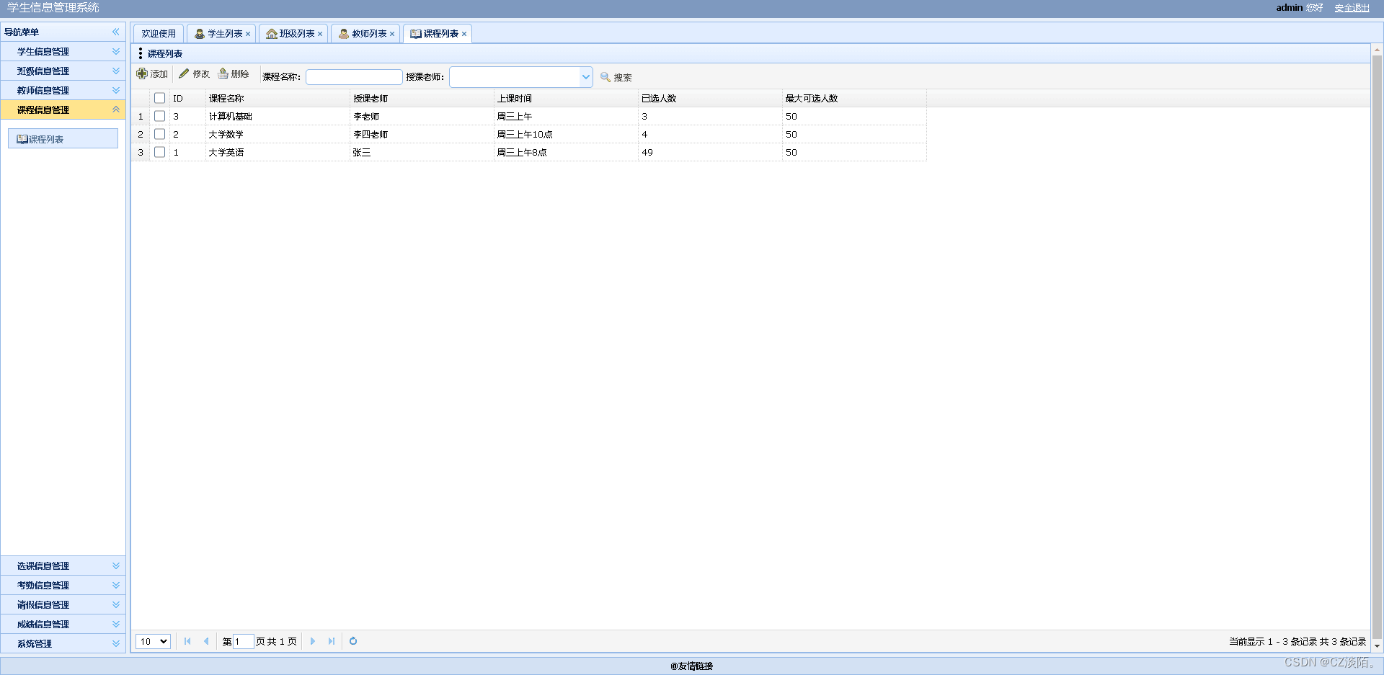The image size is (1384, 675).
Task: Expand 学生信息管理 accordion section
Action: [63, 51]
